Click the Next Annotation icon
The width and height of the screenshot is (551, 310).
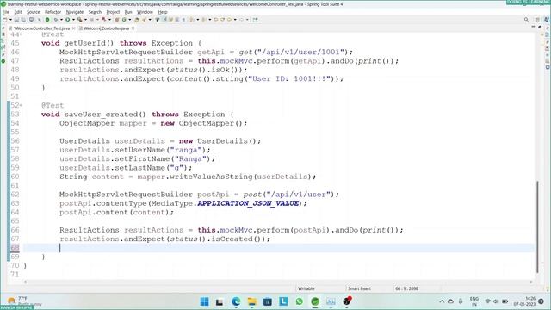pyautogui.click(x=192, y=20)
